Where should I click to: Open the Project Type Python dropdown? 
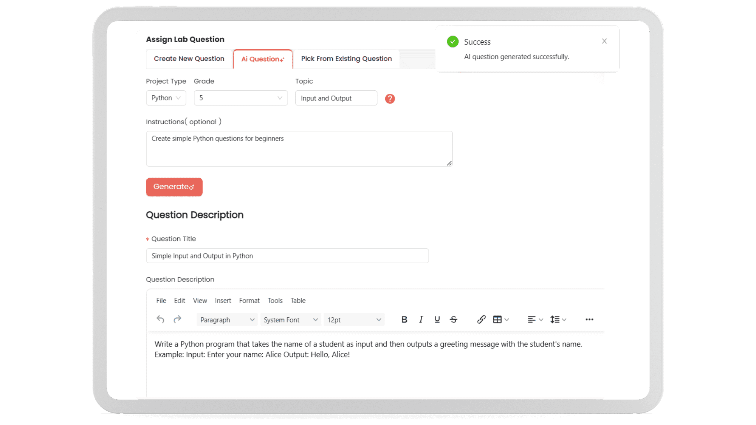coord(166,98)
